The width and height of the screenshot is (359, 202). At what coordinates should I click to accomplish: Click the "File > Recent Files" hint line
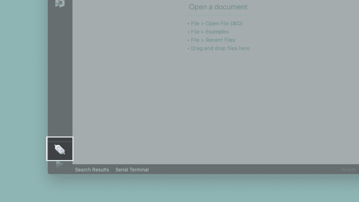213,40
